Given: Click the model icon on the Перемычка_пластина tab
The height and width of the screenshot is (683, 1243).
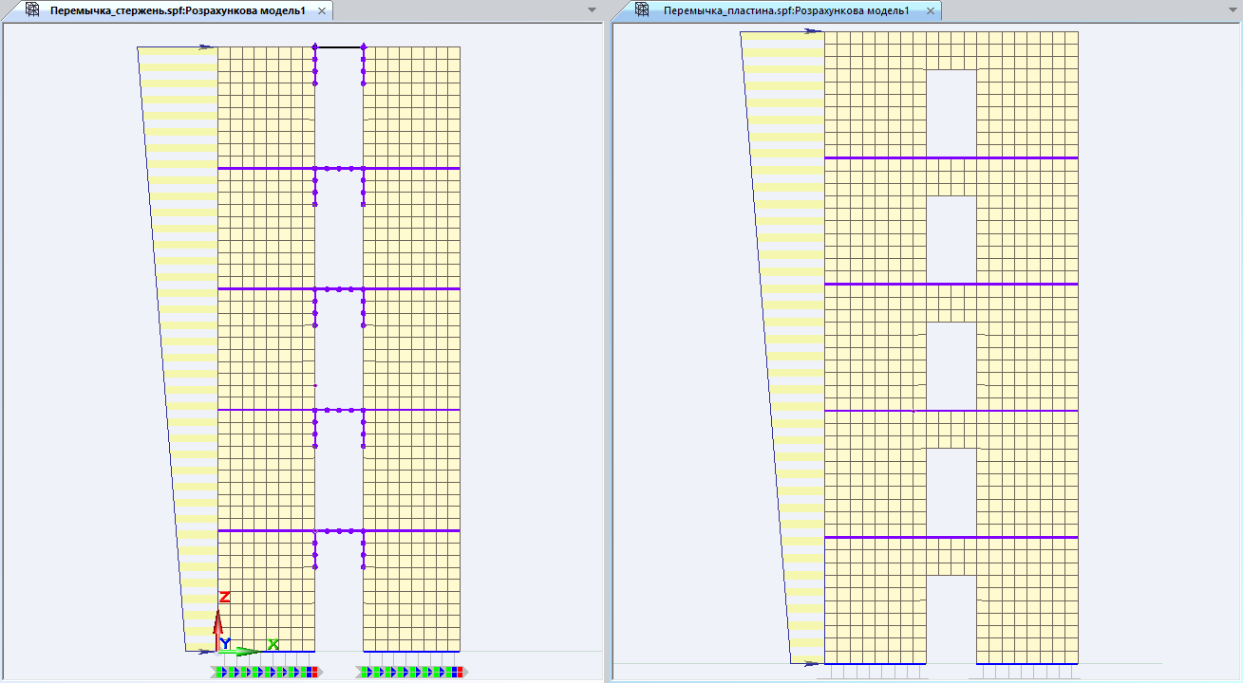Looking at the screenshot, I should [642, 10].
